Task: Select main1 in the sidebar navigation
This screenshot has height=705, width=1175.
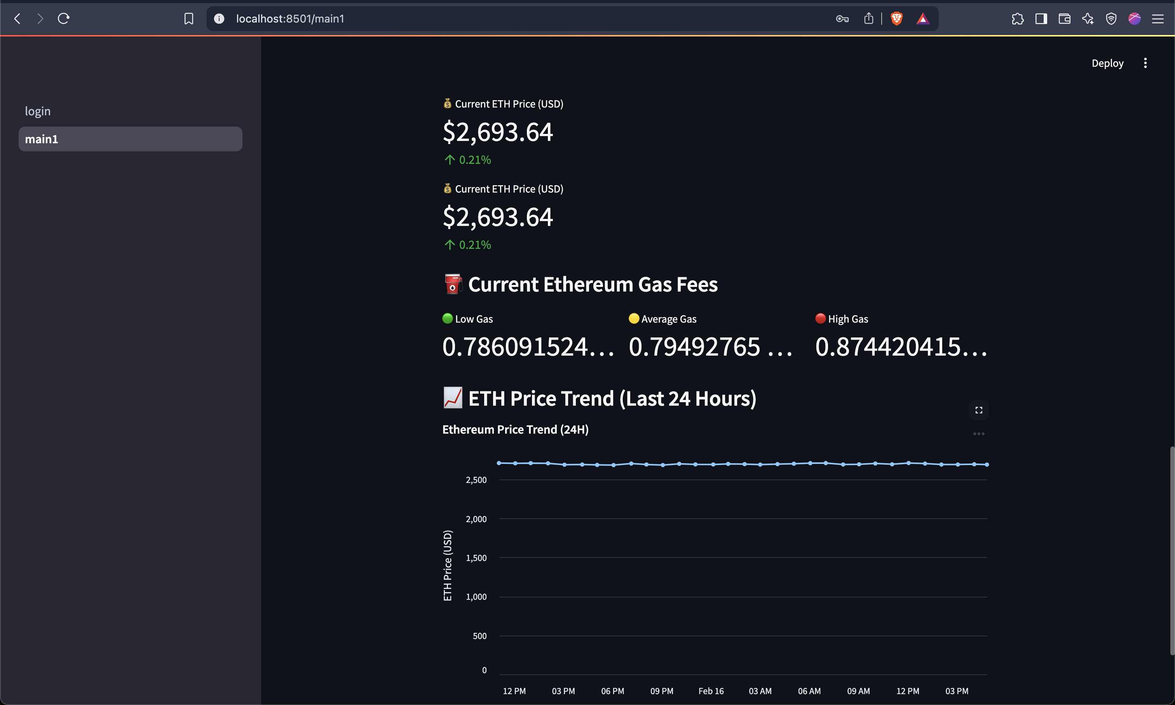Action: (x=130, y=139)
